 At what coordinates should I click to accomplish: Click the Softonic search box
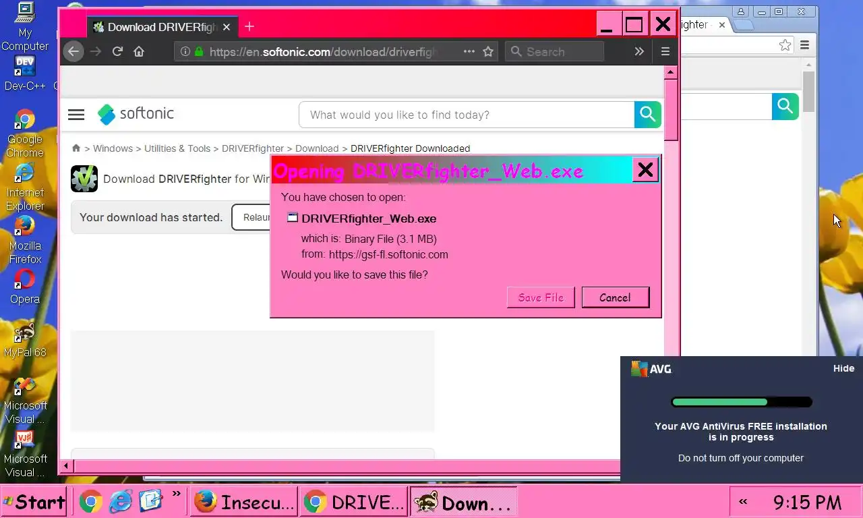[467, 115]
